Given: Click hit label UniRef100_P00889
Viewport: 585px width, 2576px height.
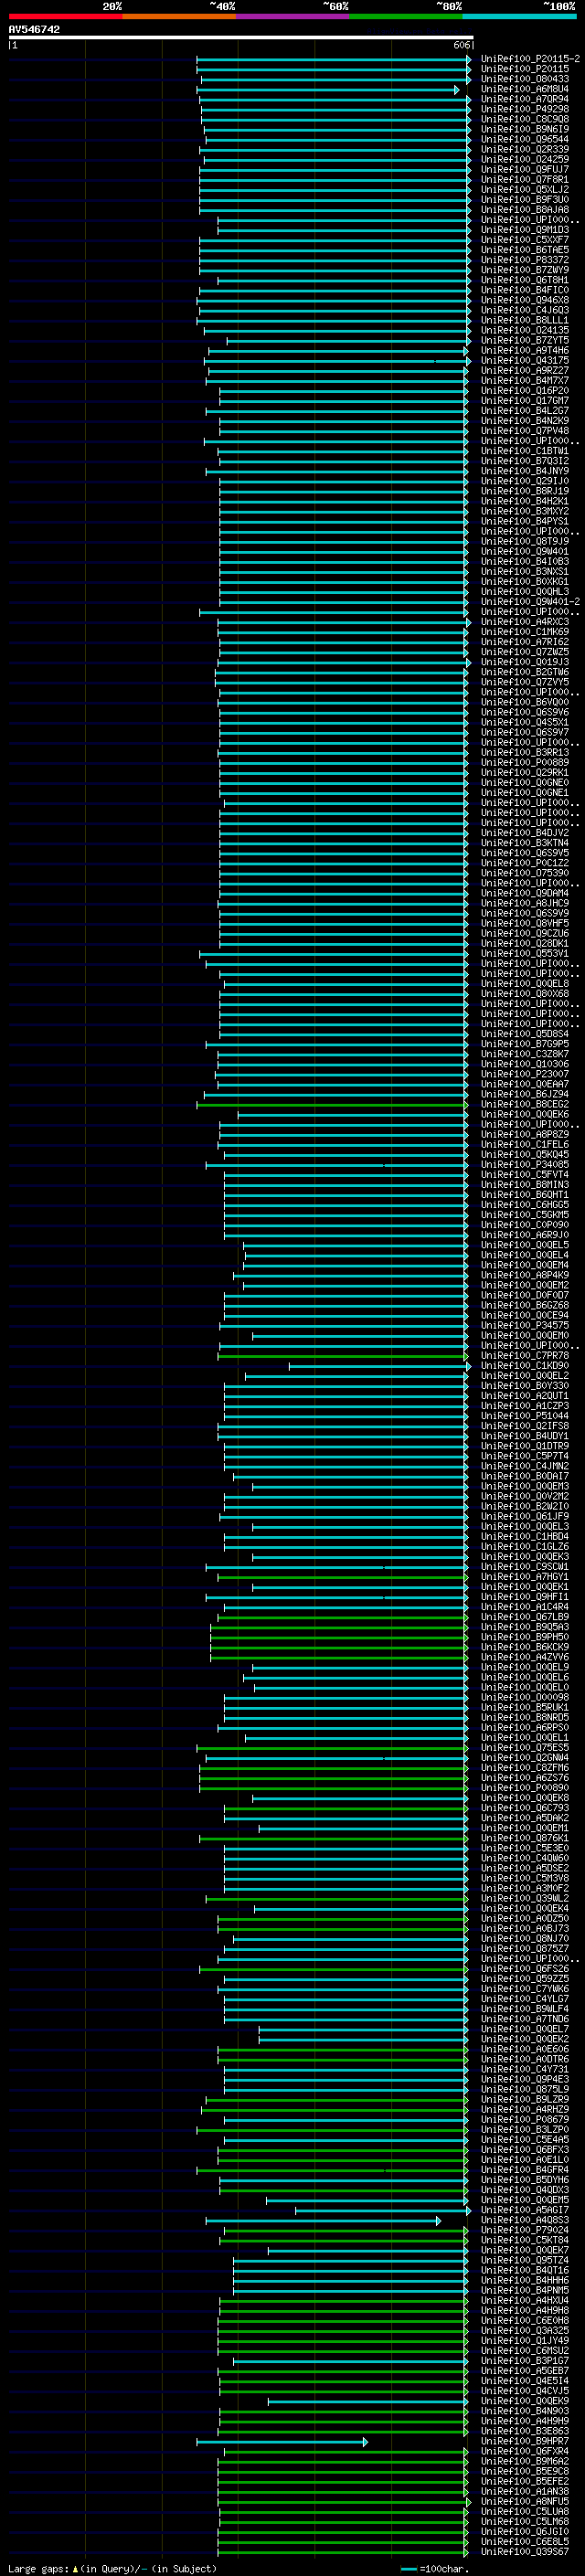Looking at the screenshot, I should pos(525,762).
